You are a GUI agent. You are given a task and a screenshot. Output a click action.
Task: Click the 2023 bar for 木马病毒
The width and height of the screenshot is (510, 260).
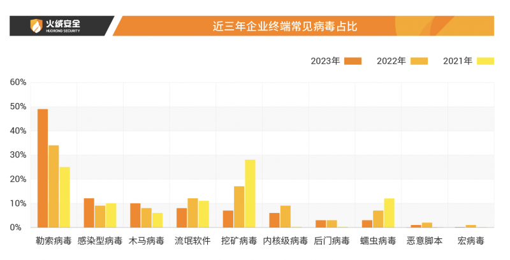(x=135, y=216)
